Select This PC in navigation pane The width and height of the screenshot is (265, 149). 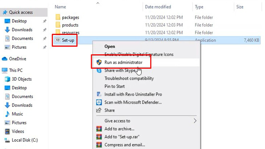[16, 70]
